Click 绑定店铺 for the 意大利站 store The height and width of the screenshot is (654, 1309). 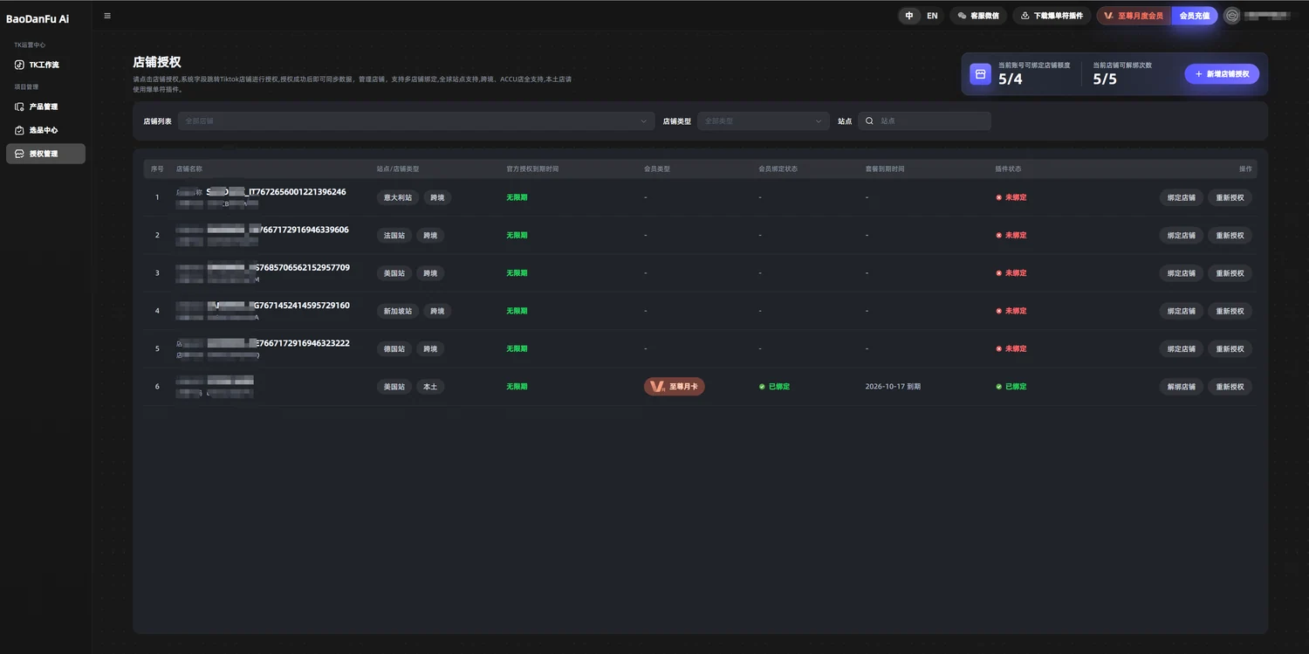pyautogui.click(x=1182, y=197)
